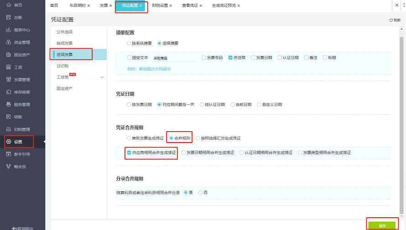
Task: Open the 库存核算 warehouse icon
Action: pos(9,92)
